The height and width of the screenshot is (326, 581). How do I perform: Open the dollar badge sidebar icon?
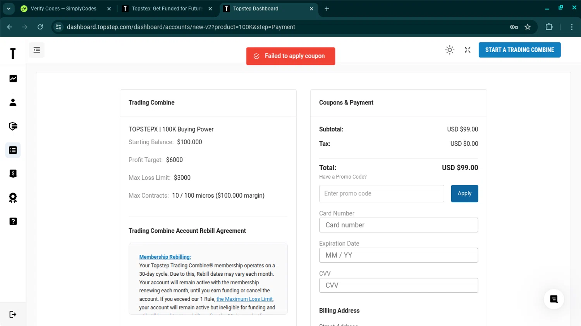(13, 174)
